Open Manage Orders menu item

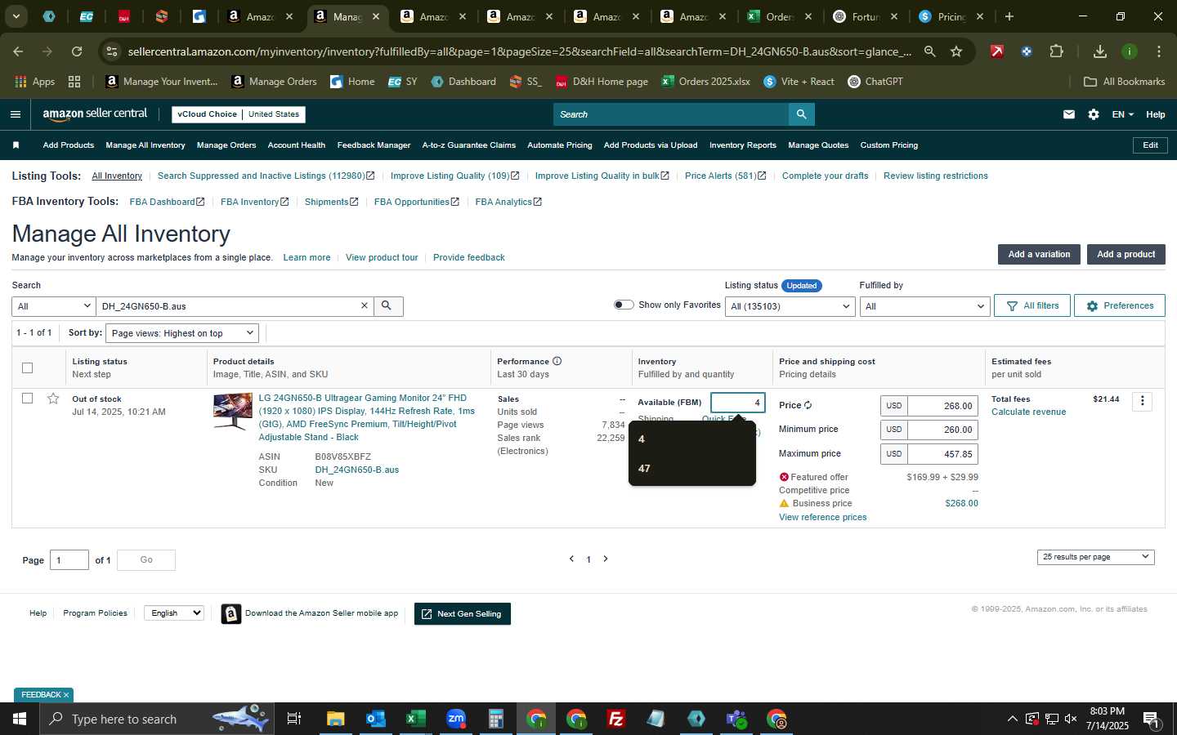[226, 145]
